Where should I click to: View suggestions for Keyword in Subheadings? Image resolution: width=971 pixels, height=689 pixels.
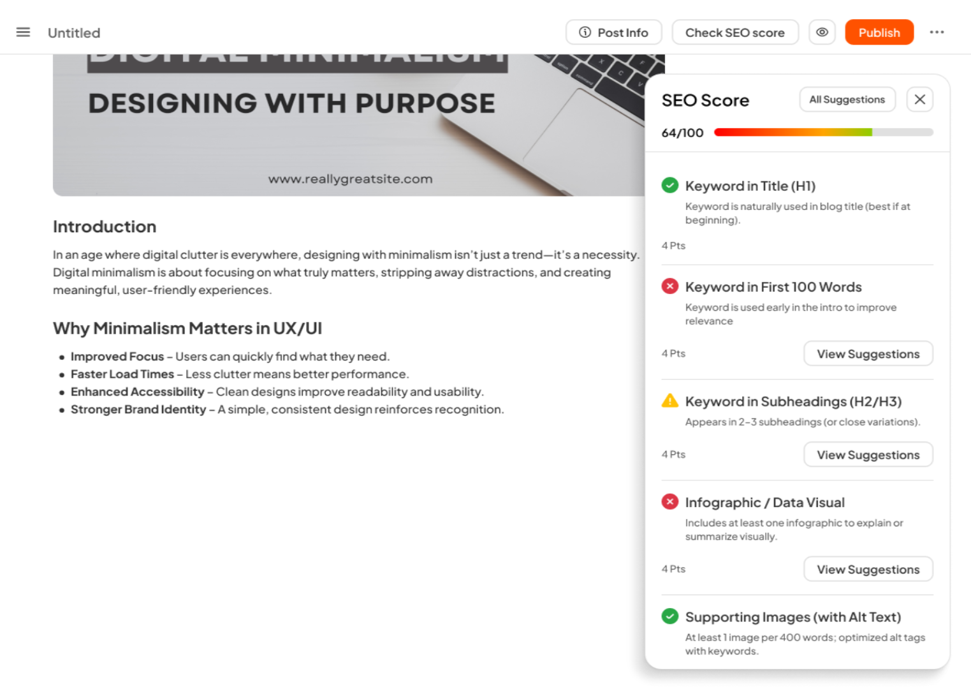pos(868,455)
